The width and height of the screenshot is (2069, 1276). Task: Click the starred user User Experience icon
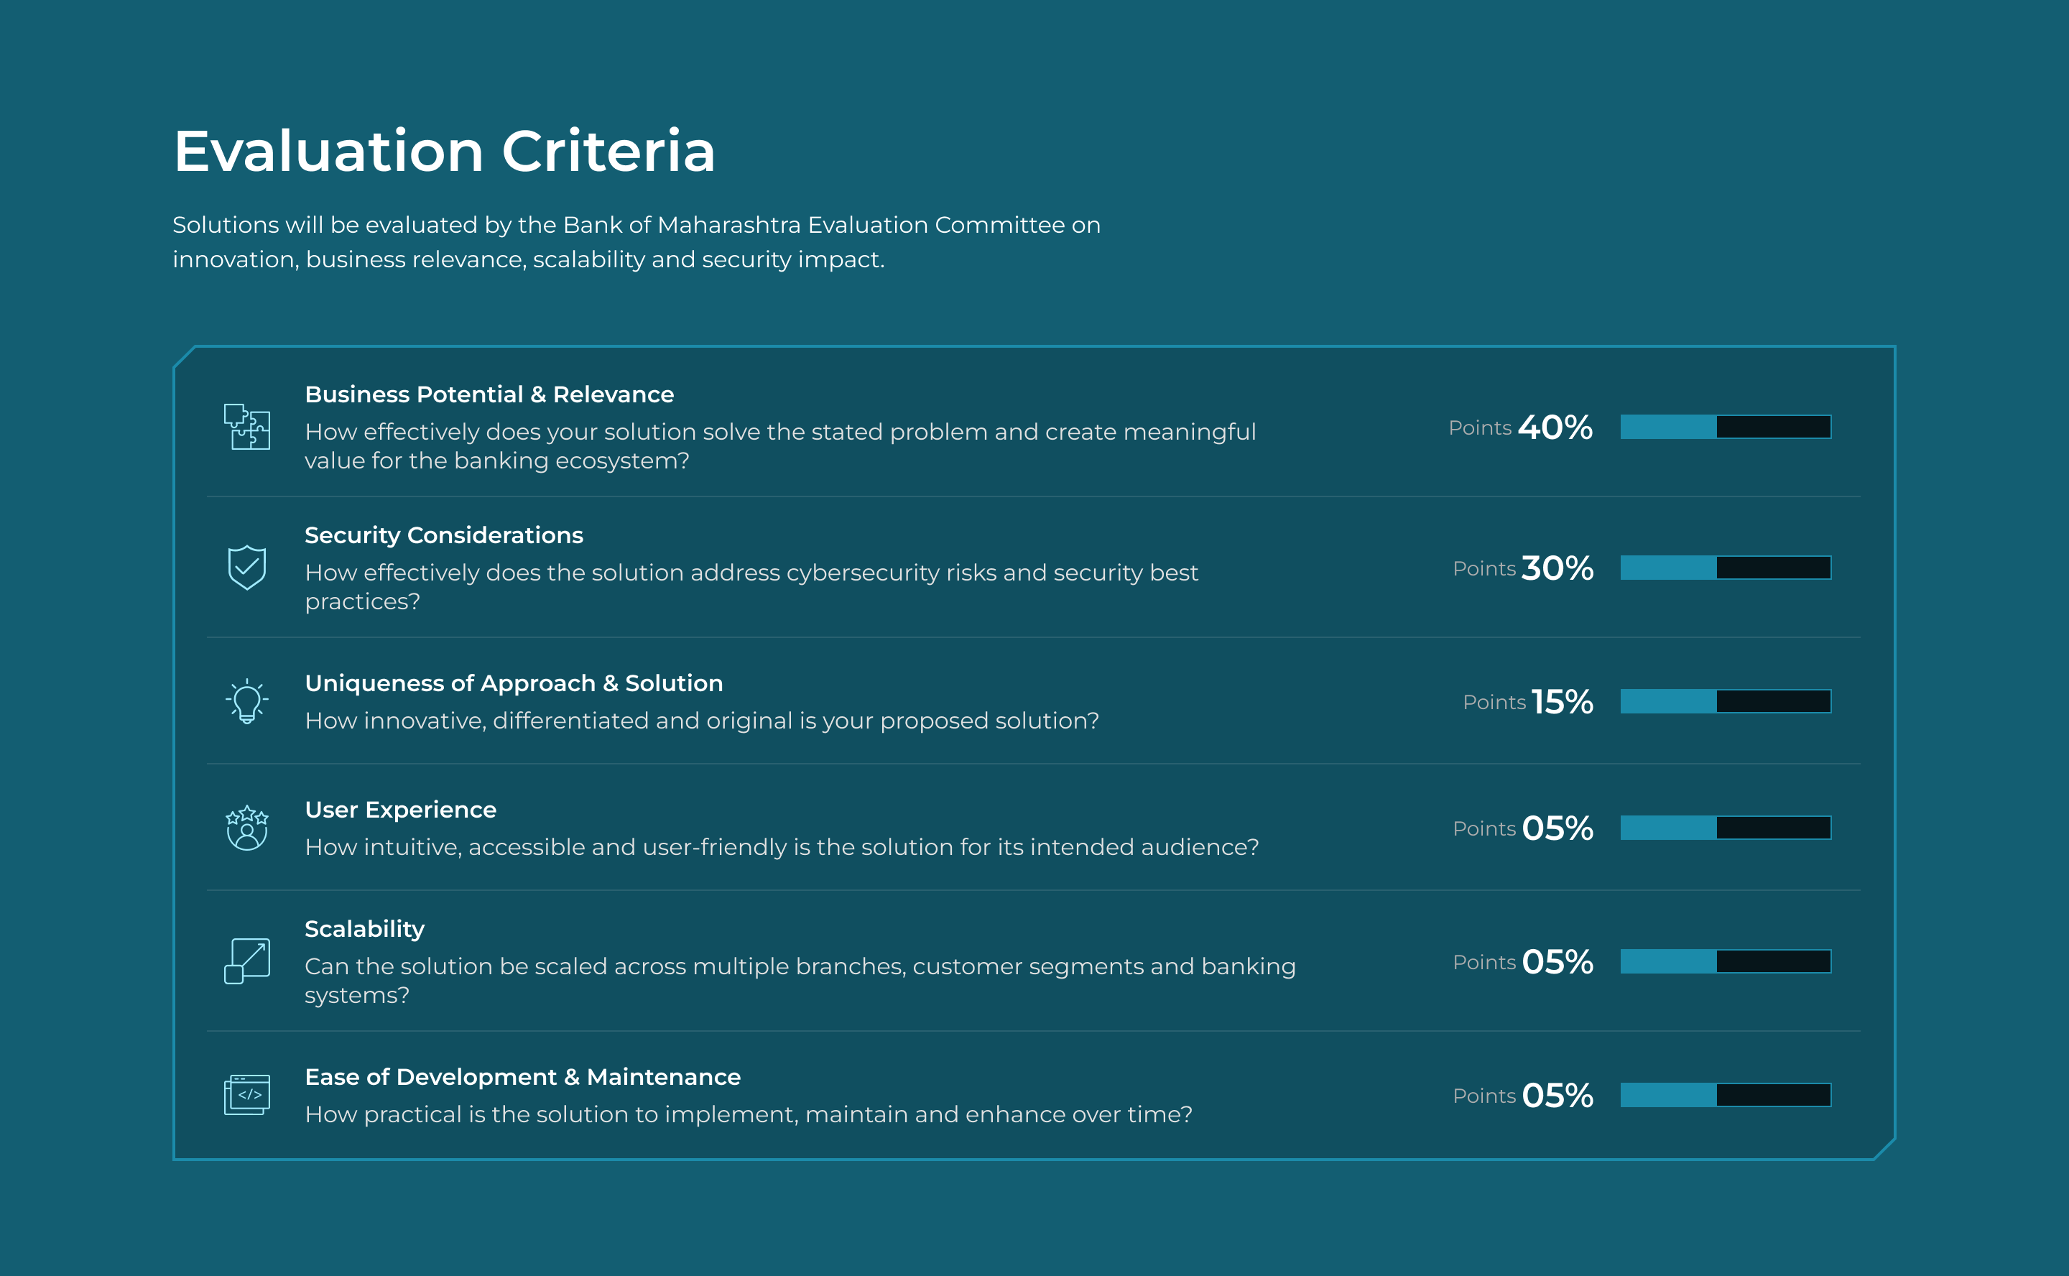pos(246,828)
